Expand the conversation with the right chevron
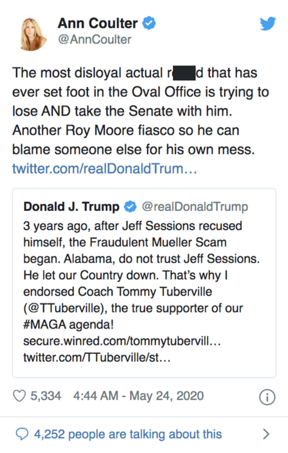 [266, 434]
